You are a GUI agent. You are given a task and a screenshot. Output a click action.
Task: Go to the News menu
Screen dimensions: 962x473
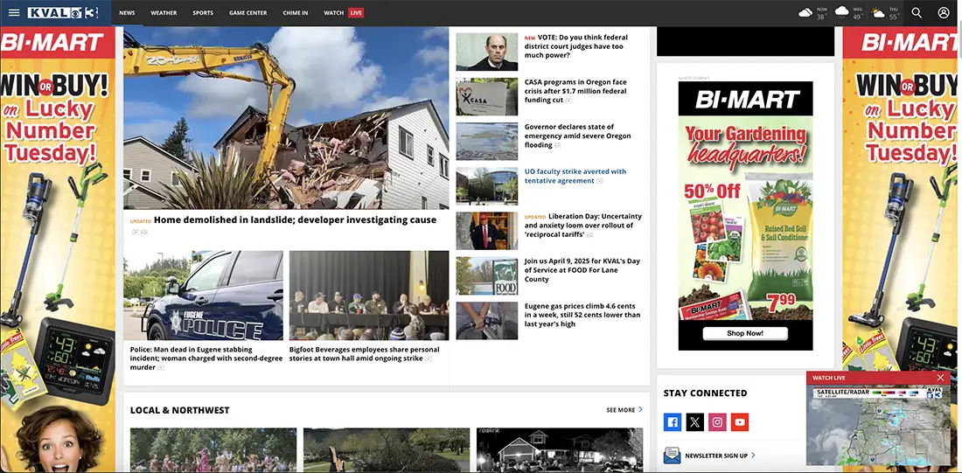point(127,13)
